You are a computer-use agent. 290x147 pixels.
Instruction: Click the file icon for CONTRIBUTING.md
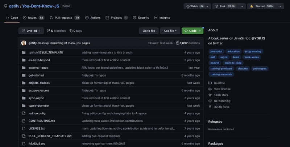coord(24,121)
